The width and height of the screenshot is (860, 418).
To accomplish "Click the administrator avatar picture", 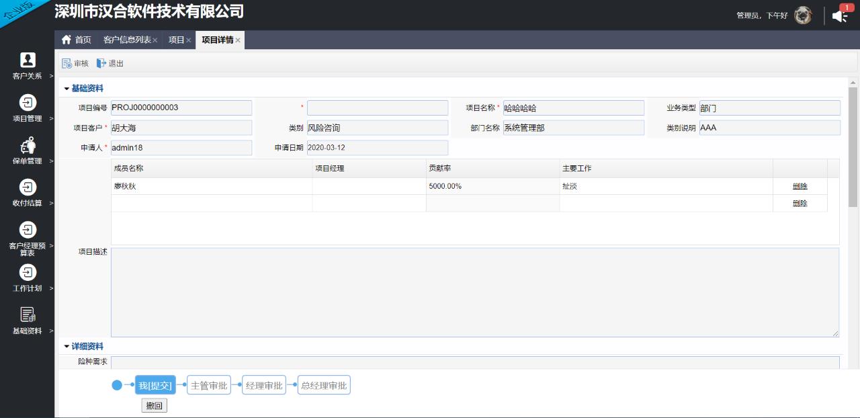I will tap(803, 15).
